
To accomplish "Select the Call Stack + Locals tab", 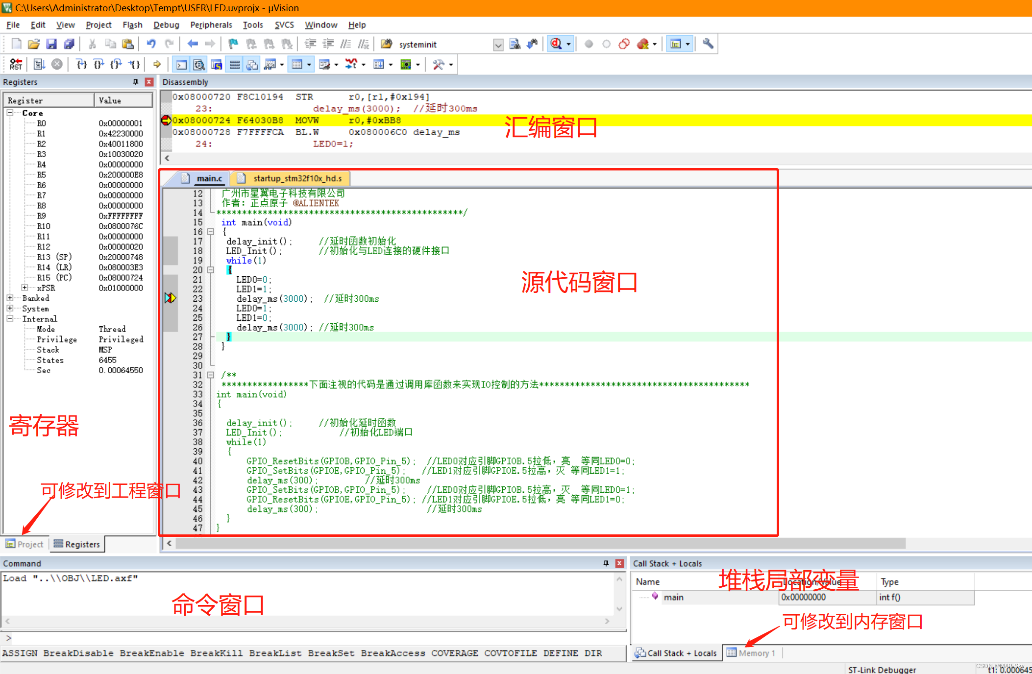I will pos(676,653).
